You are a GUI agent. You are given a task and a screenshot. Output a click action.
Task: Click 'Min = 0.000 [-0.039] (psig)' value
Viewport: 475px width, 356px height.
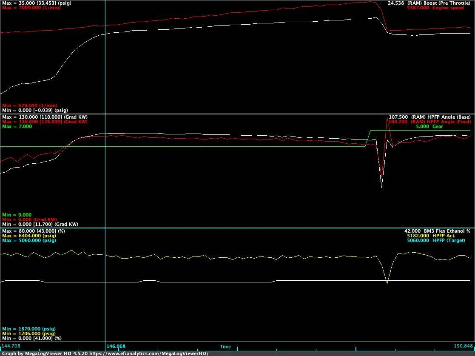point(35,111)
